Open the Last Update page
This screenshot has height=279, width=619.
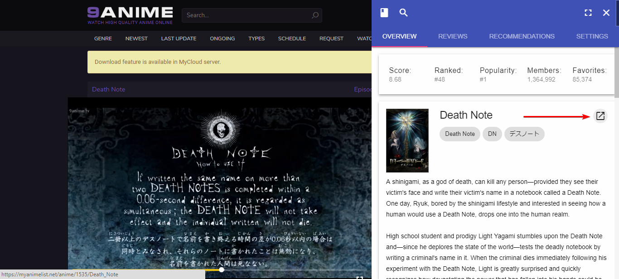pos(179,38)
